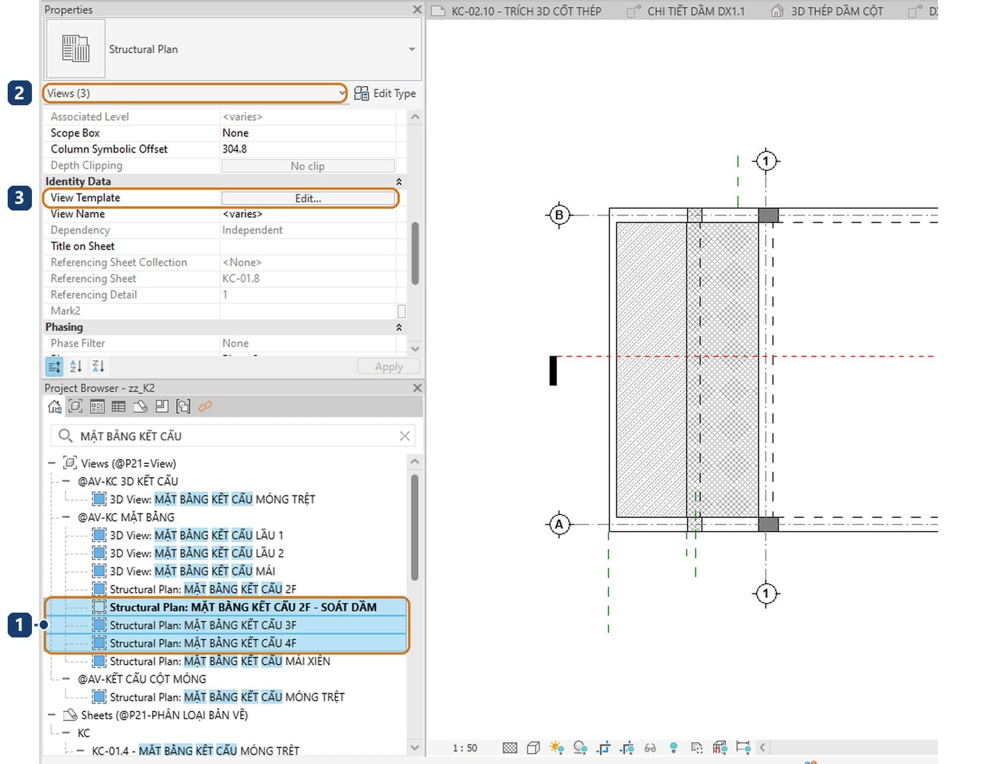This screenshot has width=987, height=764.
Task: Select Structural Plan MẶT BẰNG KẾT CẤU MÓNG TRỆT
Action: (x=218, y=697)
